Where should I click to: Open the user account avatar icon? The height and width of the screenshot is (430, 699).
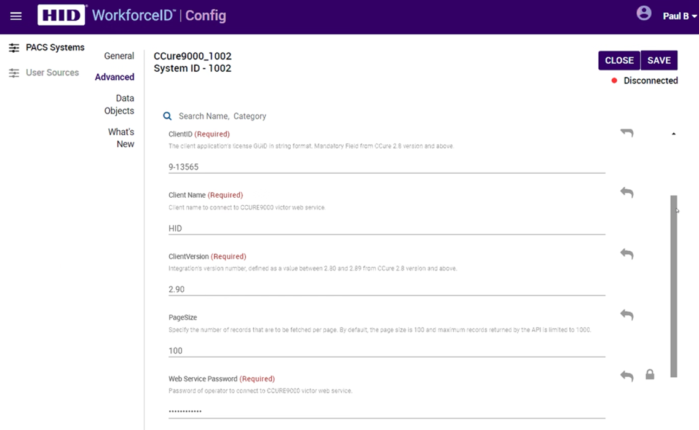(x=644, y=14)
